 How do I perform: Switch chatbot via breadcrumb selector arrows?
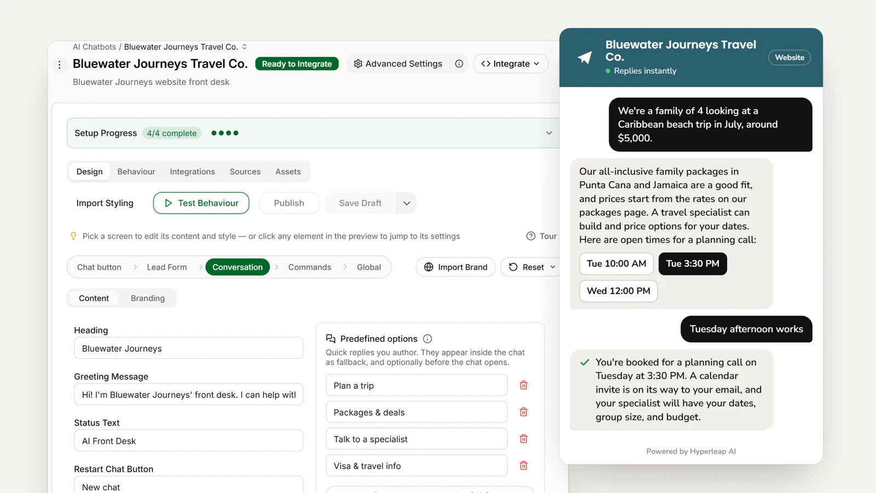244,47
